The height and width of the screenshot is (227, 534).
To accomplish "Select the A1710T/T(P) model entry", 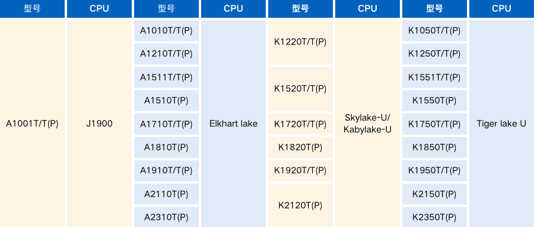I will point(166,124).
